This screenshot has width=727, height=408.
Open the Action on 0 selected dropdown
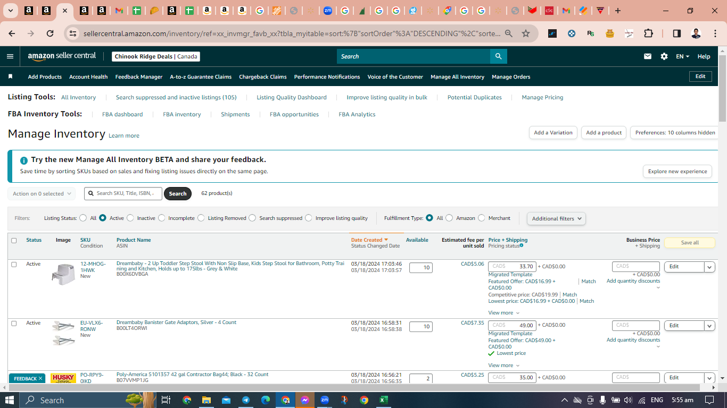click(x=42, y=193)
